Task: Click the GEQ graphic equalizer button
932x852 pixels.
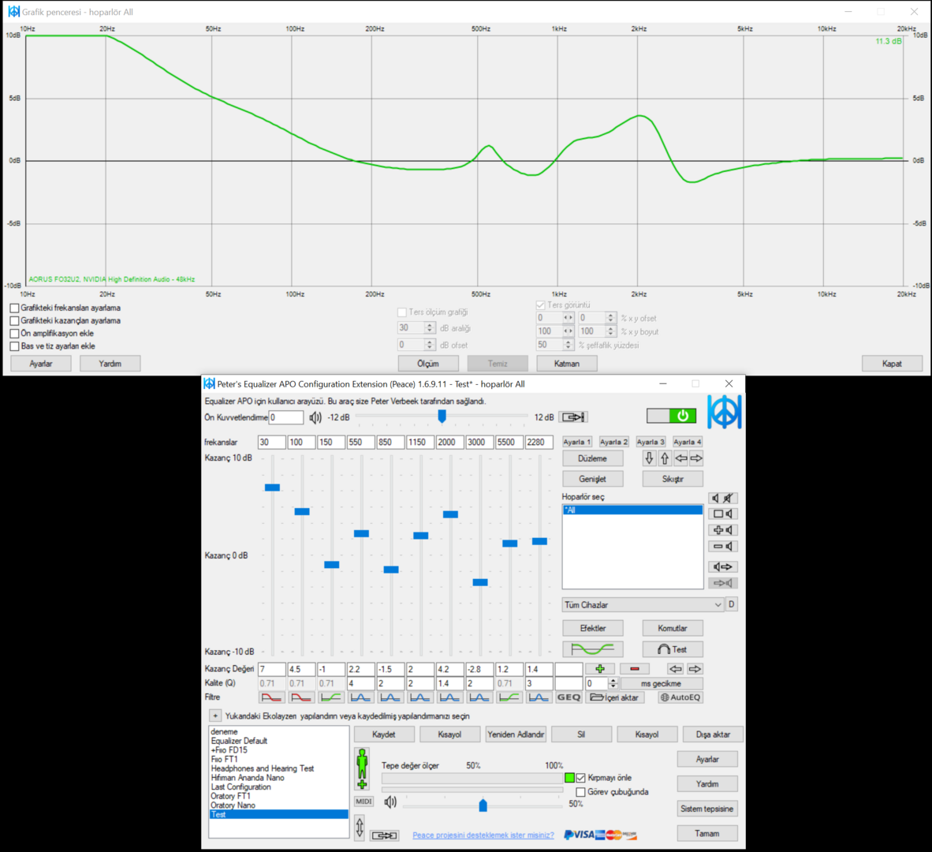Action: 569,697
